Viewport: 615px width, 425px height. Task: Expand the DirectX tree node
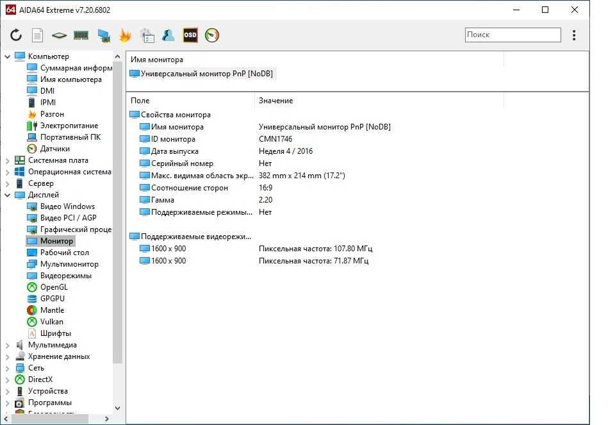pyautogui.click(x=8, y=380)
